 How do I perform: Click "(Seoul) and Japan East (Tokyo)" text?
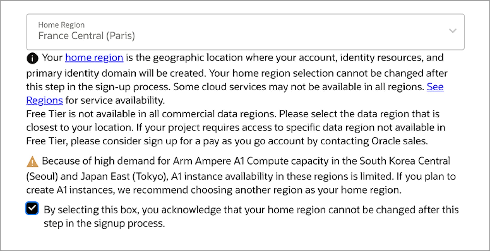(97, 176)
